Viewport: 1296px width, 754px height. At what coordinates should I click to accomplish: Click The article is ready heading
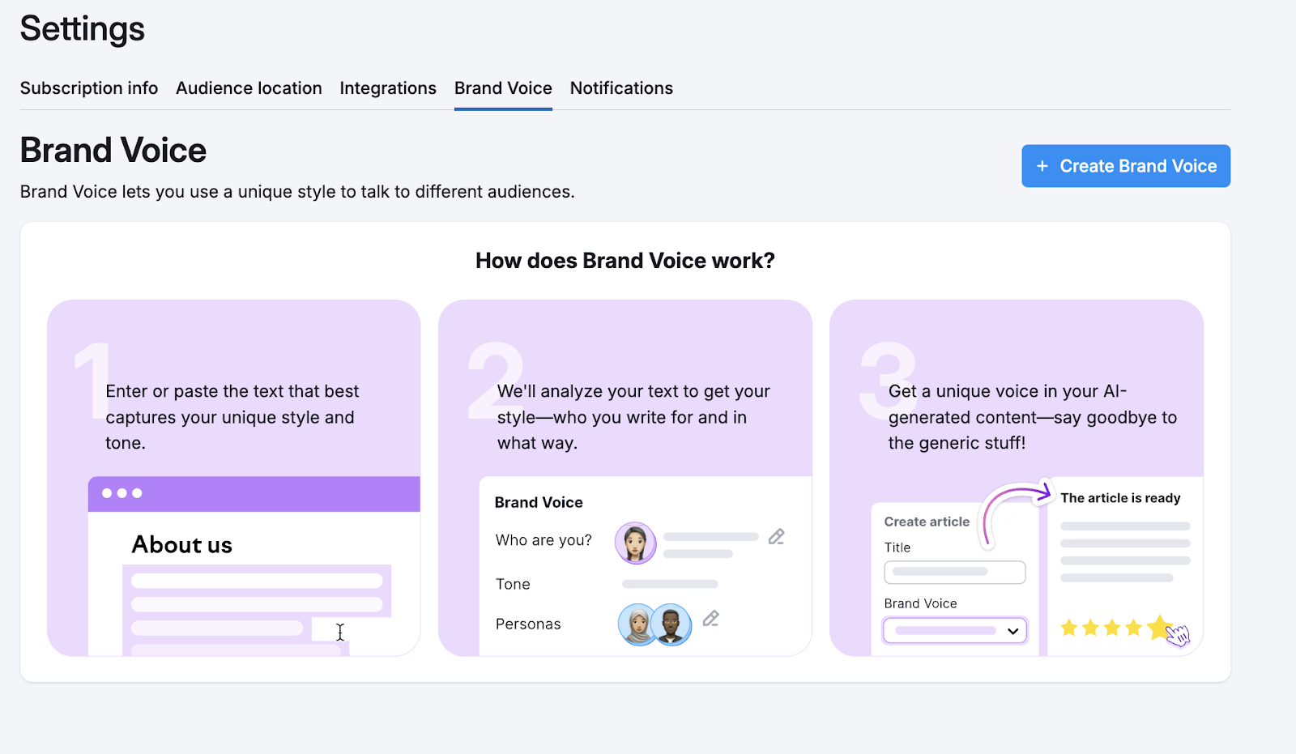1120,498
